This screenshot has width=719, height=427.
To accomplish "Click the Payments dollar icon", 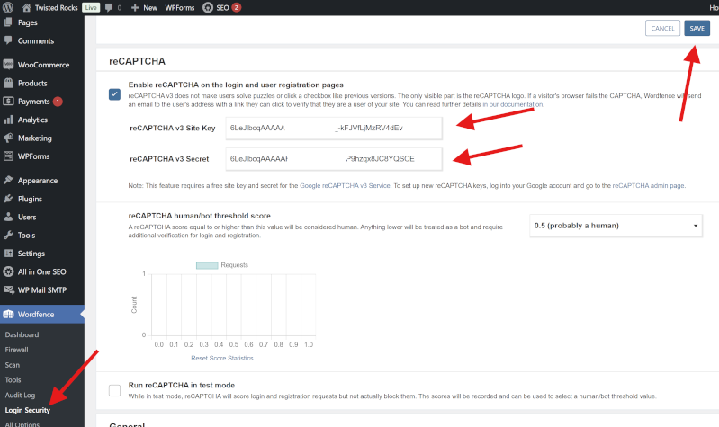I will click(x=8, y=102).
